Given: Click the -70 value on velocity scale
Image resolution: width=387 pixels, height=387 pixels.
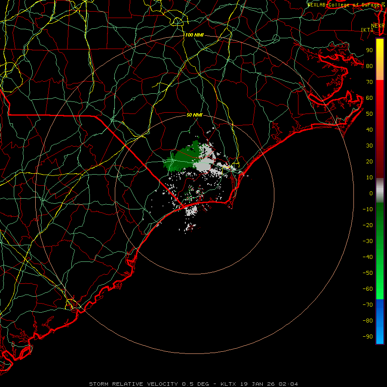Looking at the screenshot, I should (x=368, y=305).
